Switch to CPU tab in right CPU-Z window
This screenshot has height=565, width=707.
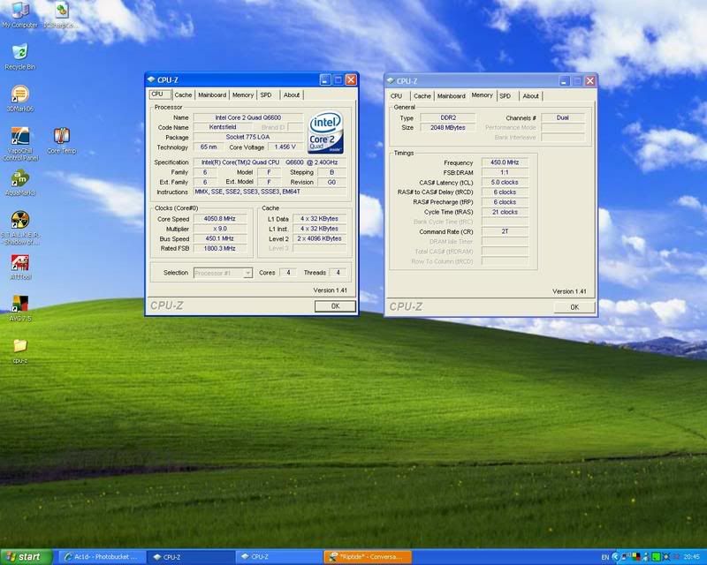pyautogui.click(x=397, y=96)
